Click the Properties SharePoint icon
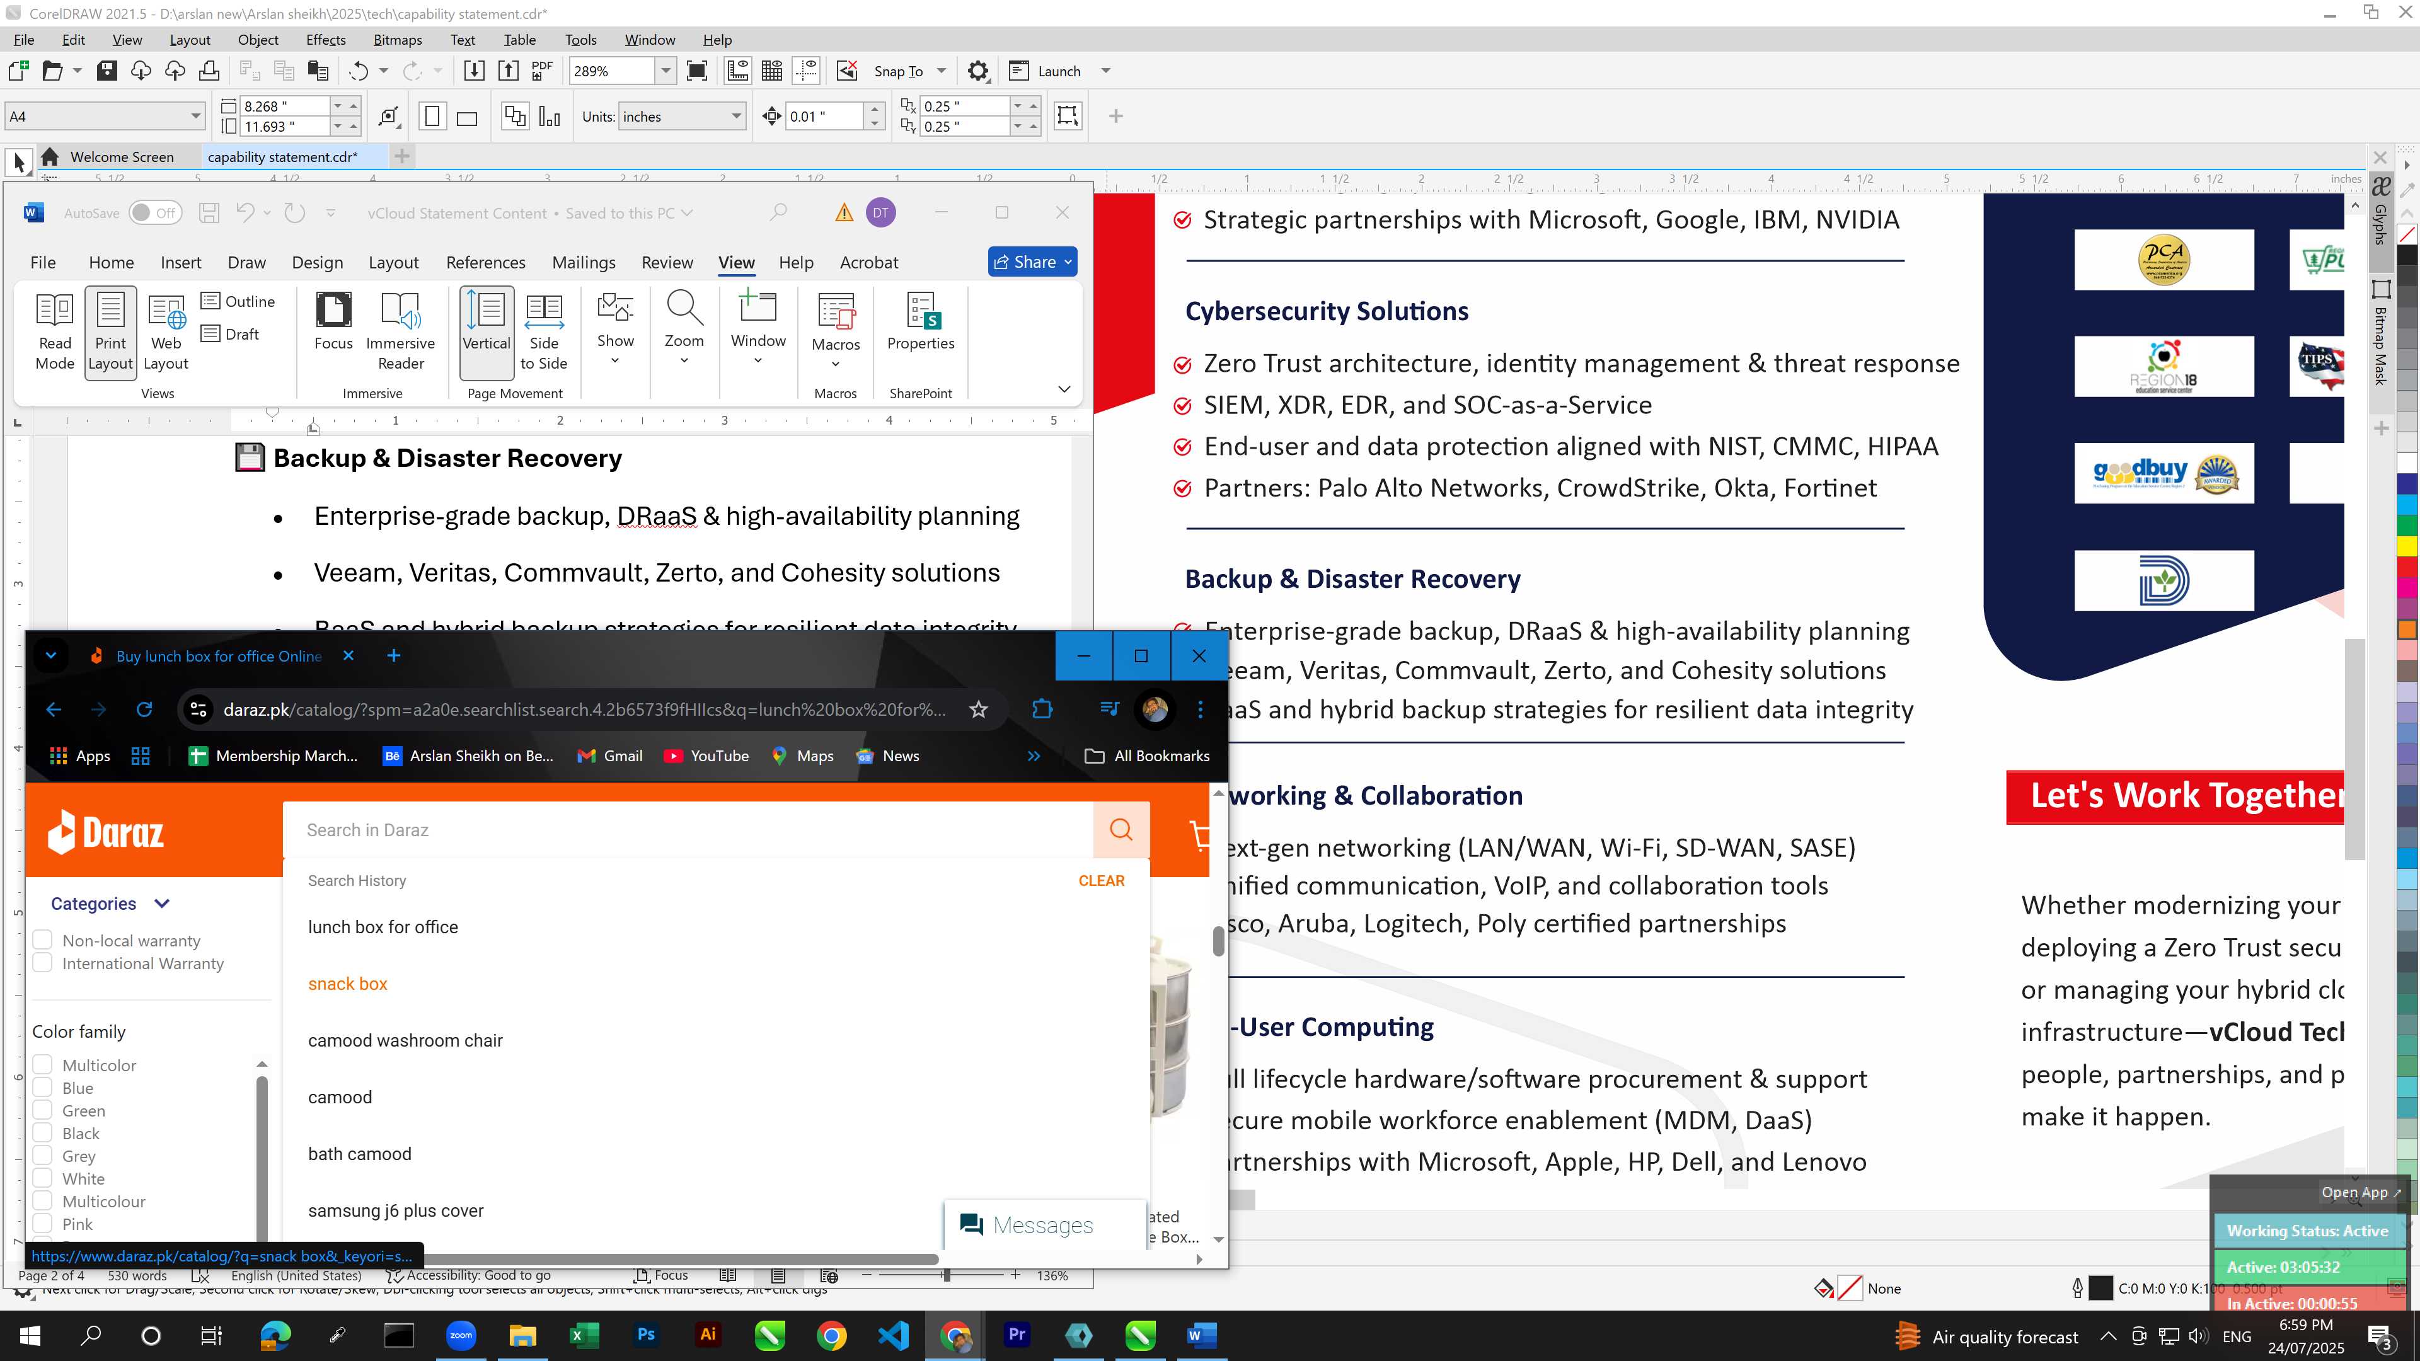This screenshot has width=2420, height=1361. tap(921, 321)
